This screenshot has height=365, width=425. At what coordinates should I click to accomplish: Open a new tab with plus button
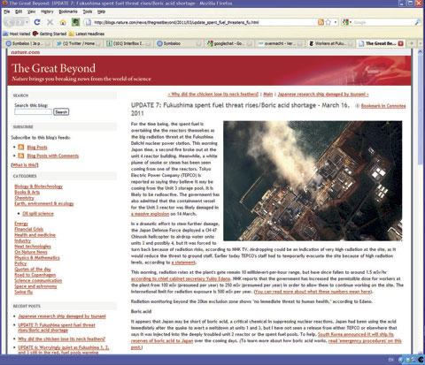(x=412, y=43)
